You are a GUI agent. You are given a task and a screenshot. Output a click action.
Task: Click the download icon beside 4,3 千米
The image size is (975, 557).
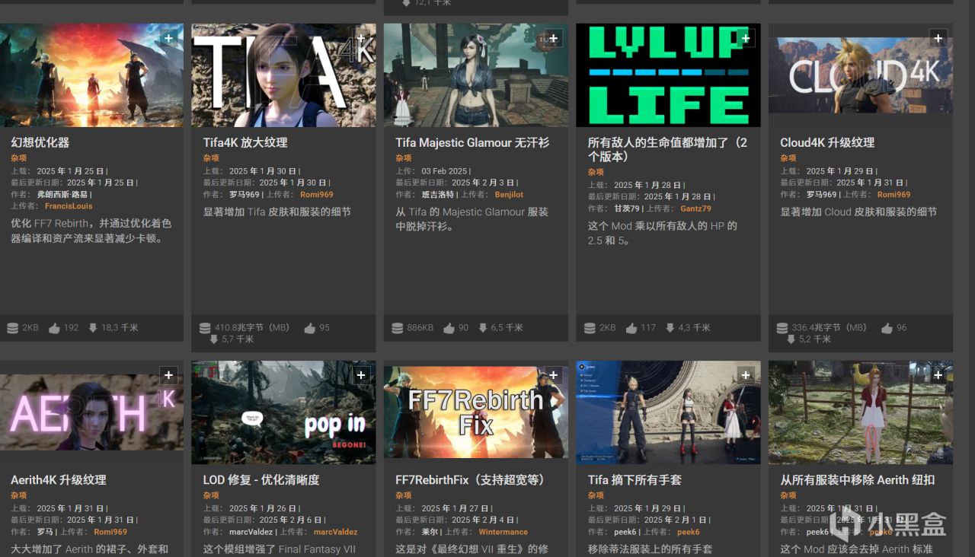tap(670, 328)
